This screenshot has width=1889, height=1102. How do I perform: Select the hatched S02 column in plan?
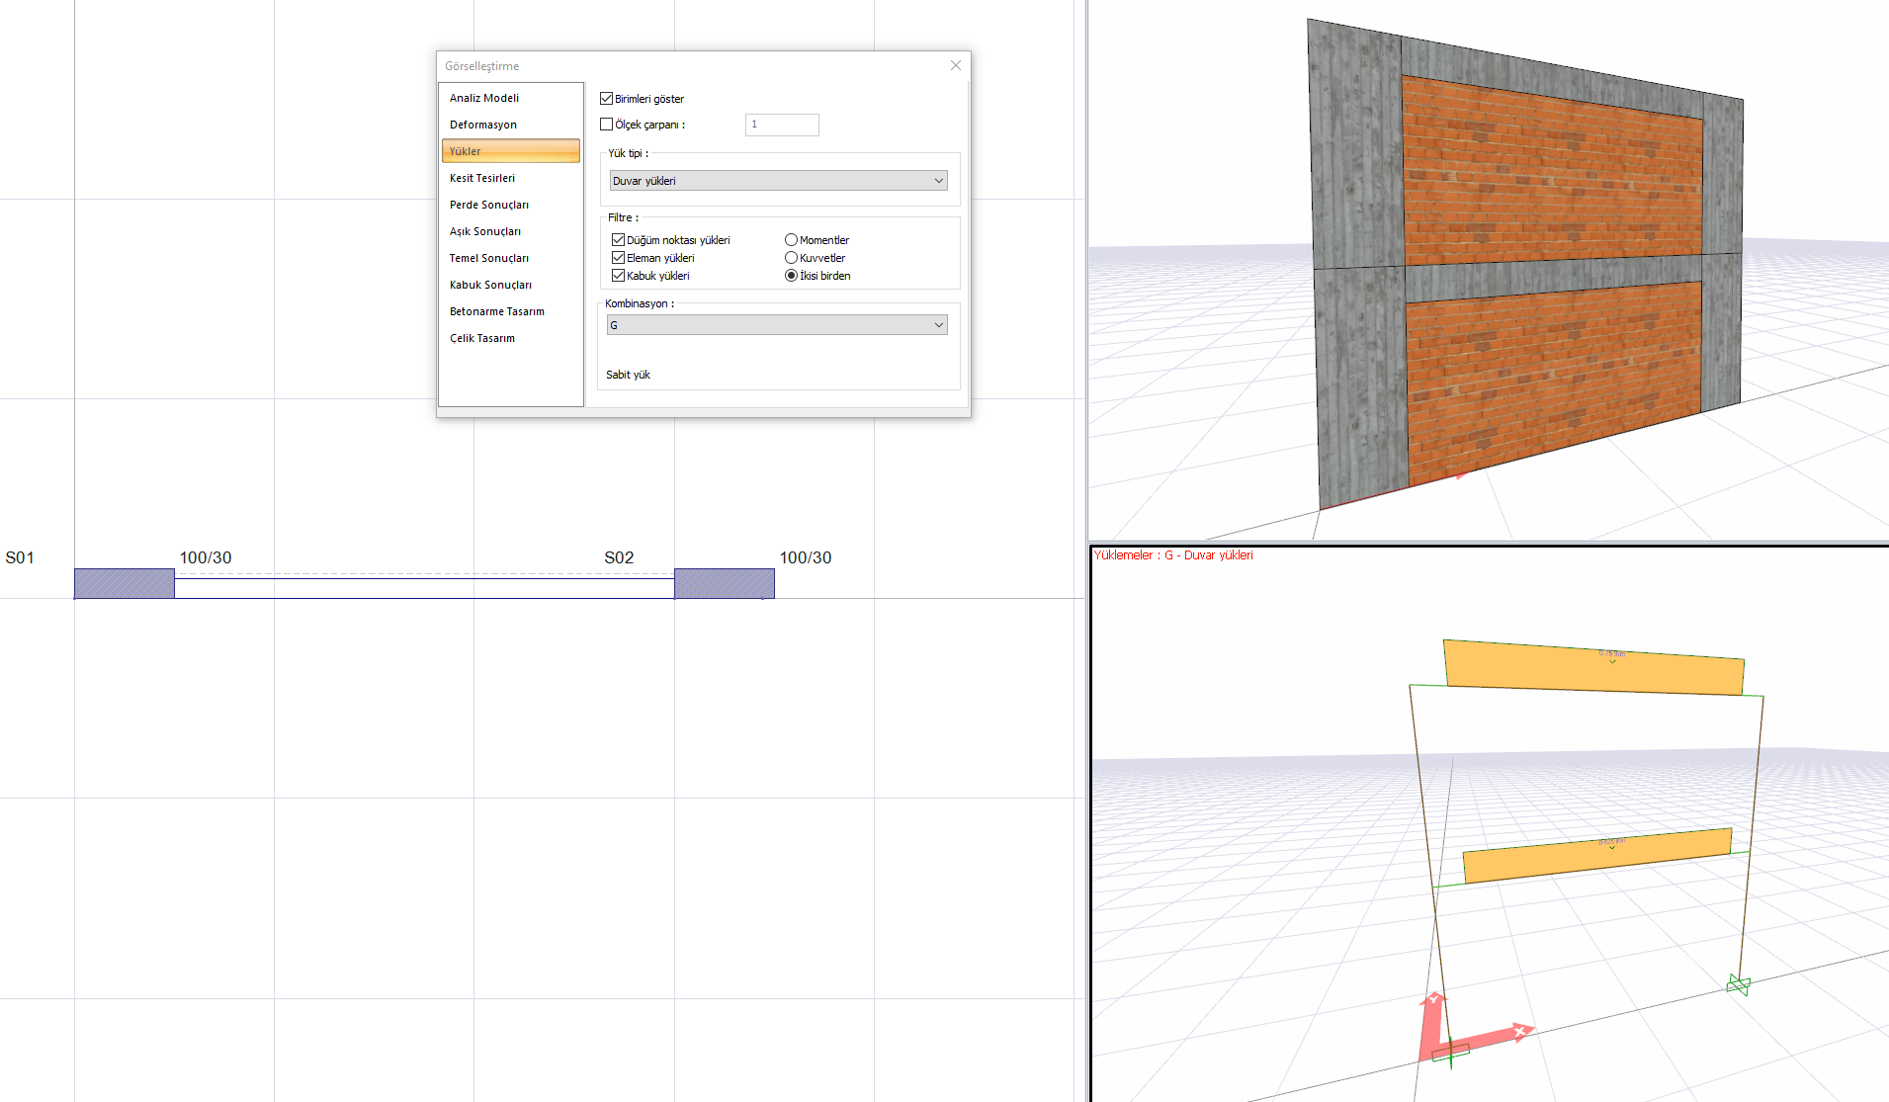pos(724,583)
